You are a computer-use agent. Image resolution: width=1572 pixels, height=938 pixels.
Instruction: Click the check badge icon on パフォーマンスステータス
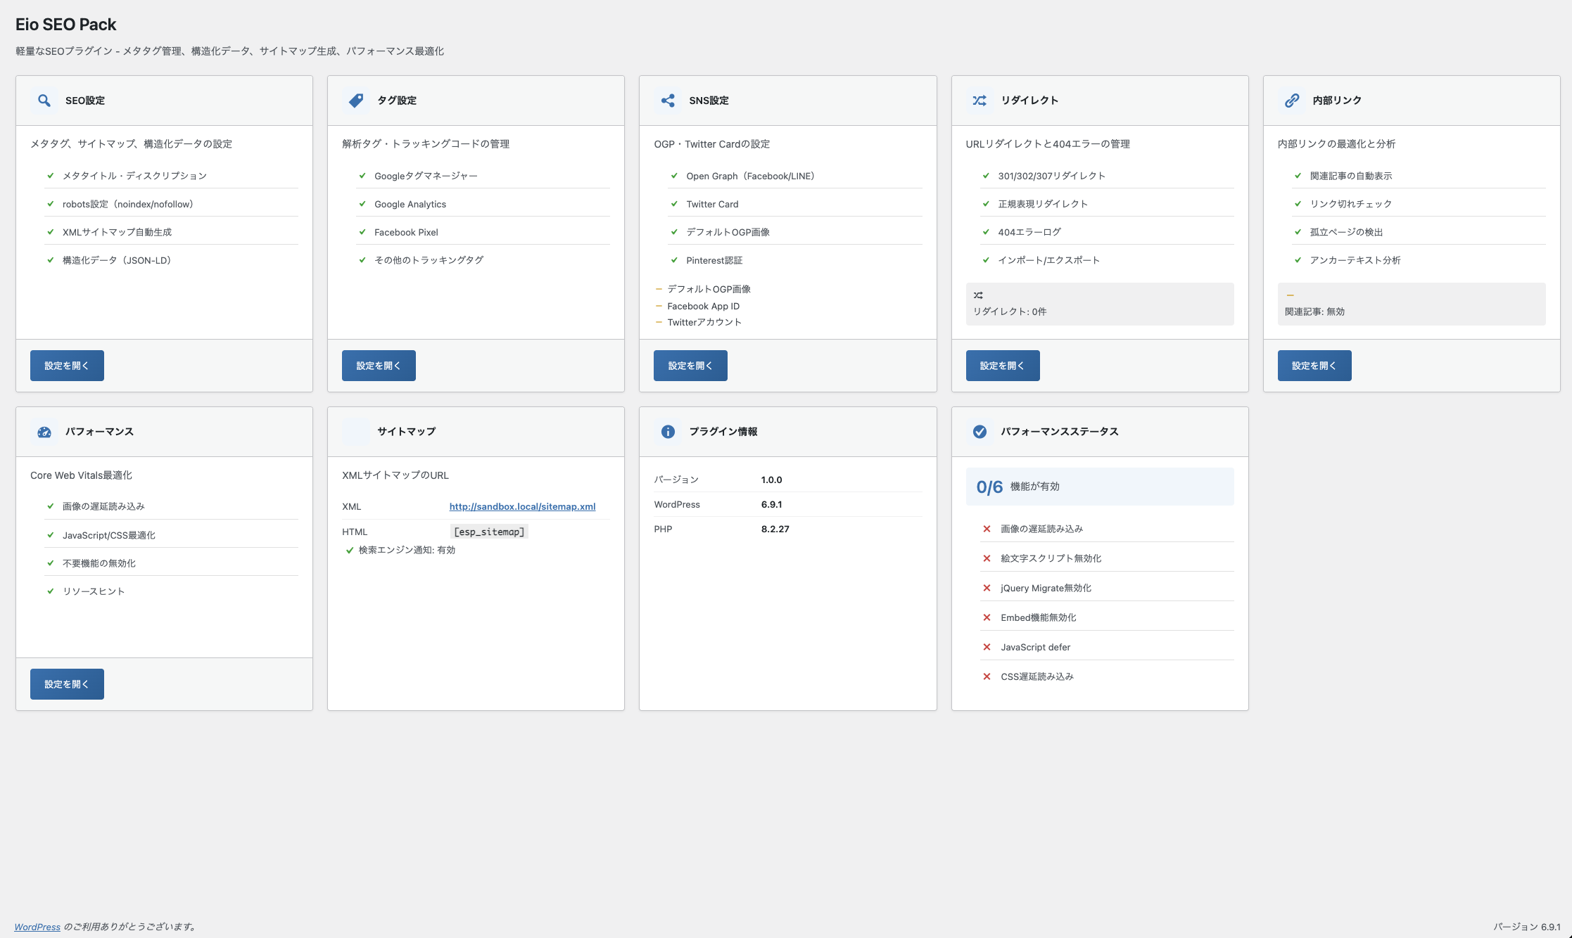point(980,432)
